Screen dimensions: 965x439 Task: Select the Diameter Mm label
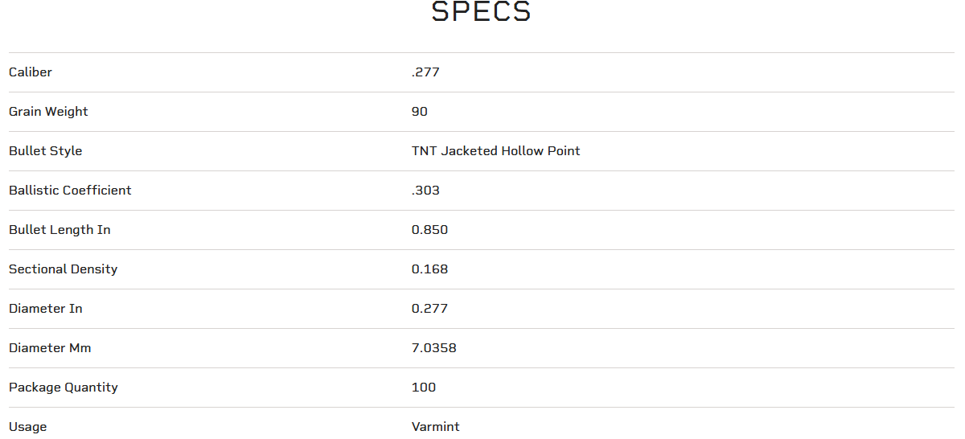click(50, 348)
